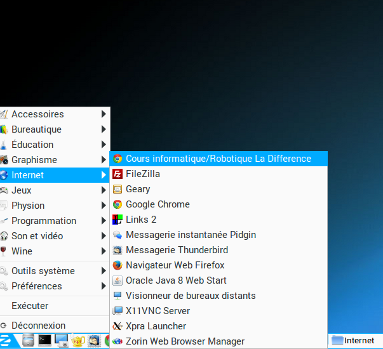The height and width of the screenshot is (349, 383).
Task: Click the Java cup icon
Action: click(x=118, y=280)
